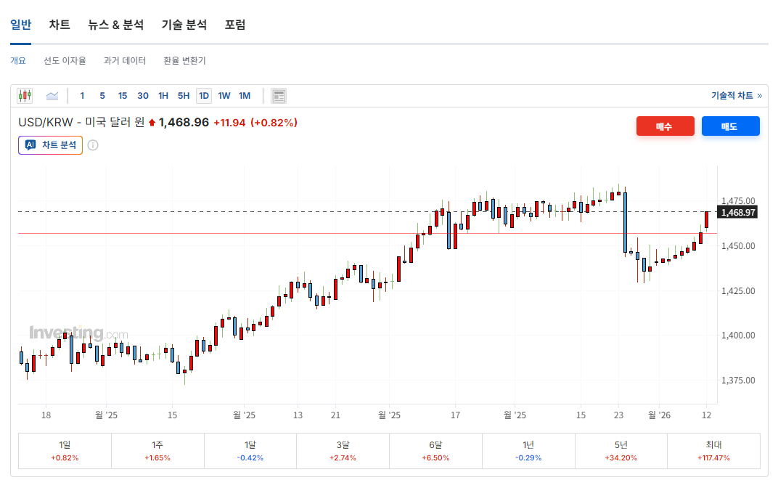Click the AI 차트 분석 button
The image size is (778, 480).
(x=49, y=145)
